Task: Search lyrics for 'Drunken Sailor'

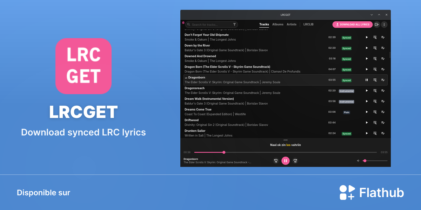Action: pyautogui.click(x=375, y=133)
